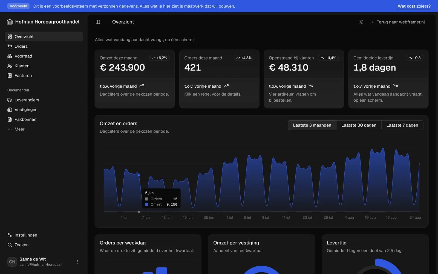Click the Vestigingen building icon
Image resolution: width=438 pixels, height=274 pixels.
click(10, 110)
